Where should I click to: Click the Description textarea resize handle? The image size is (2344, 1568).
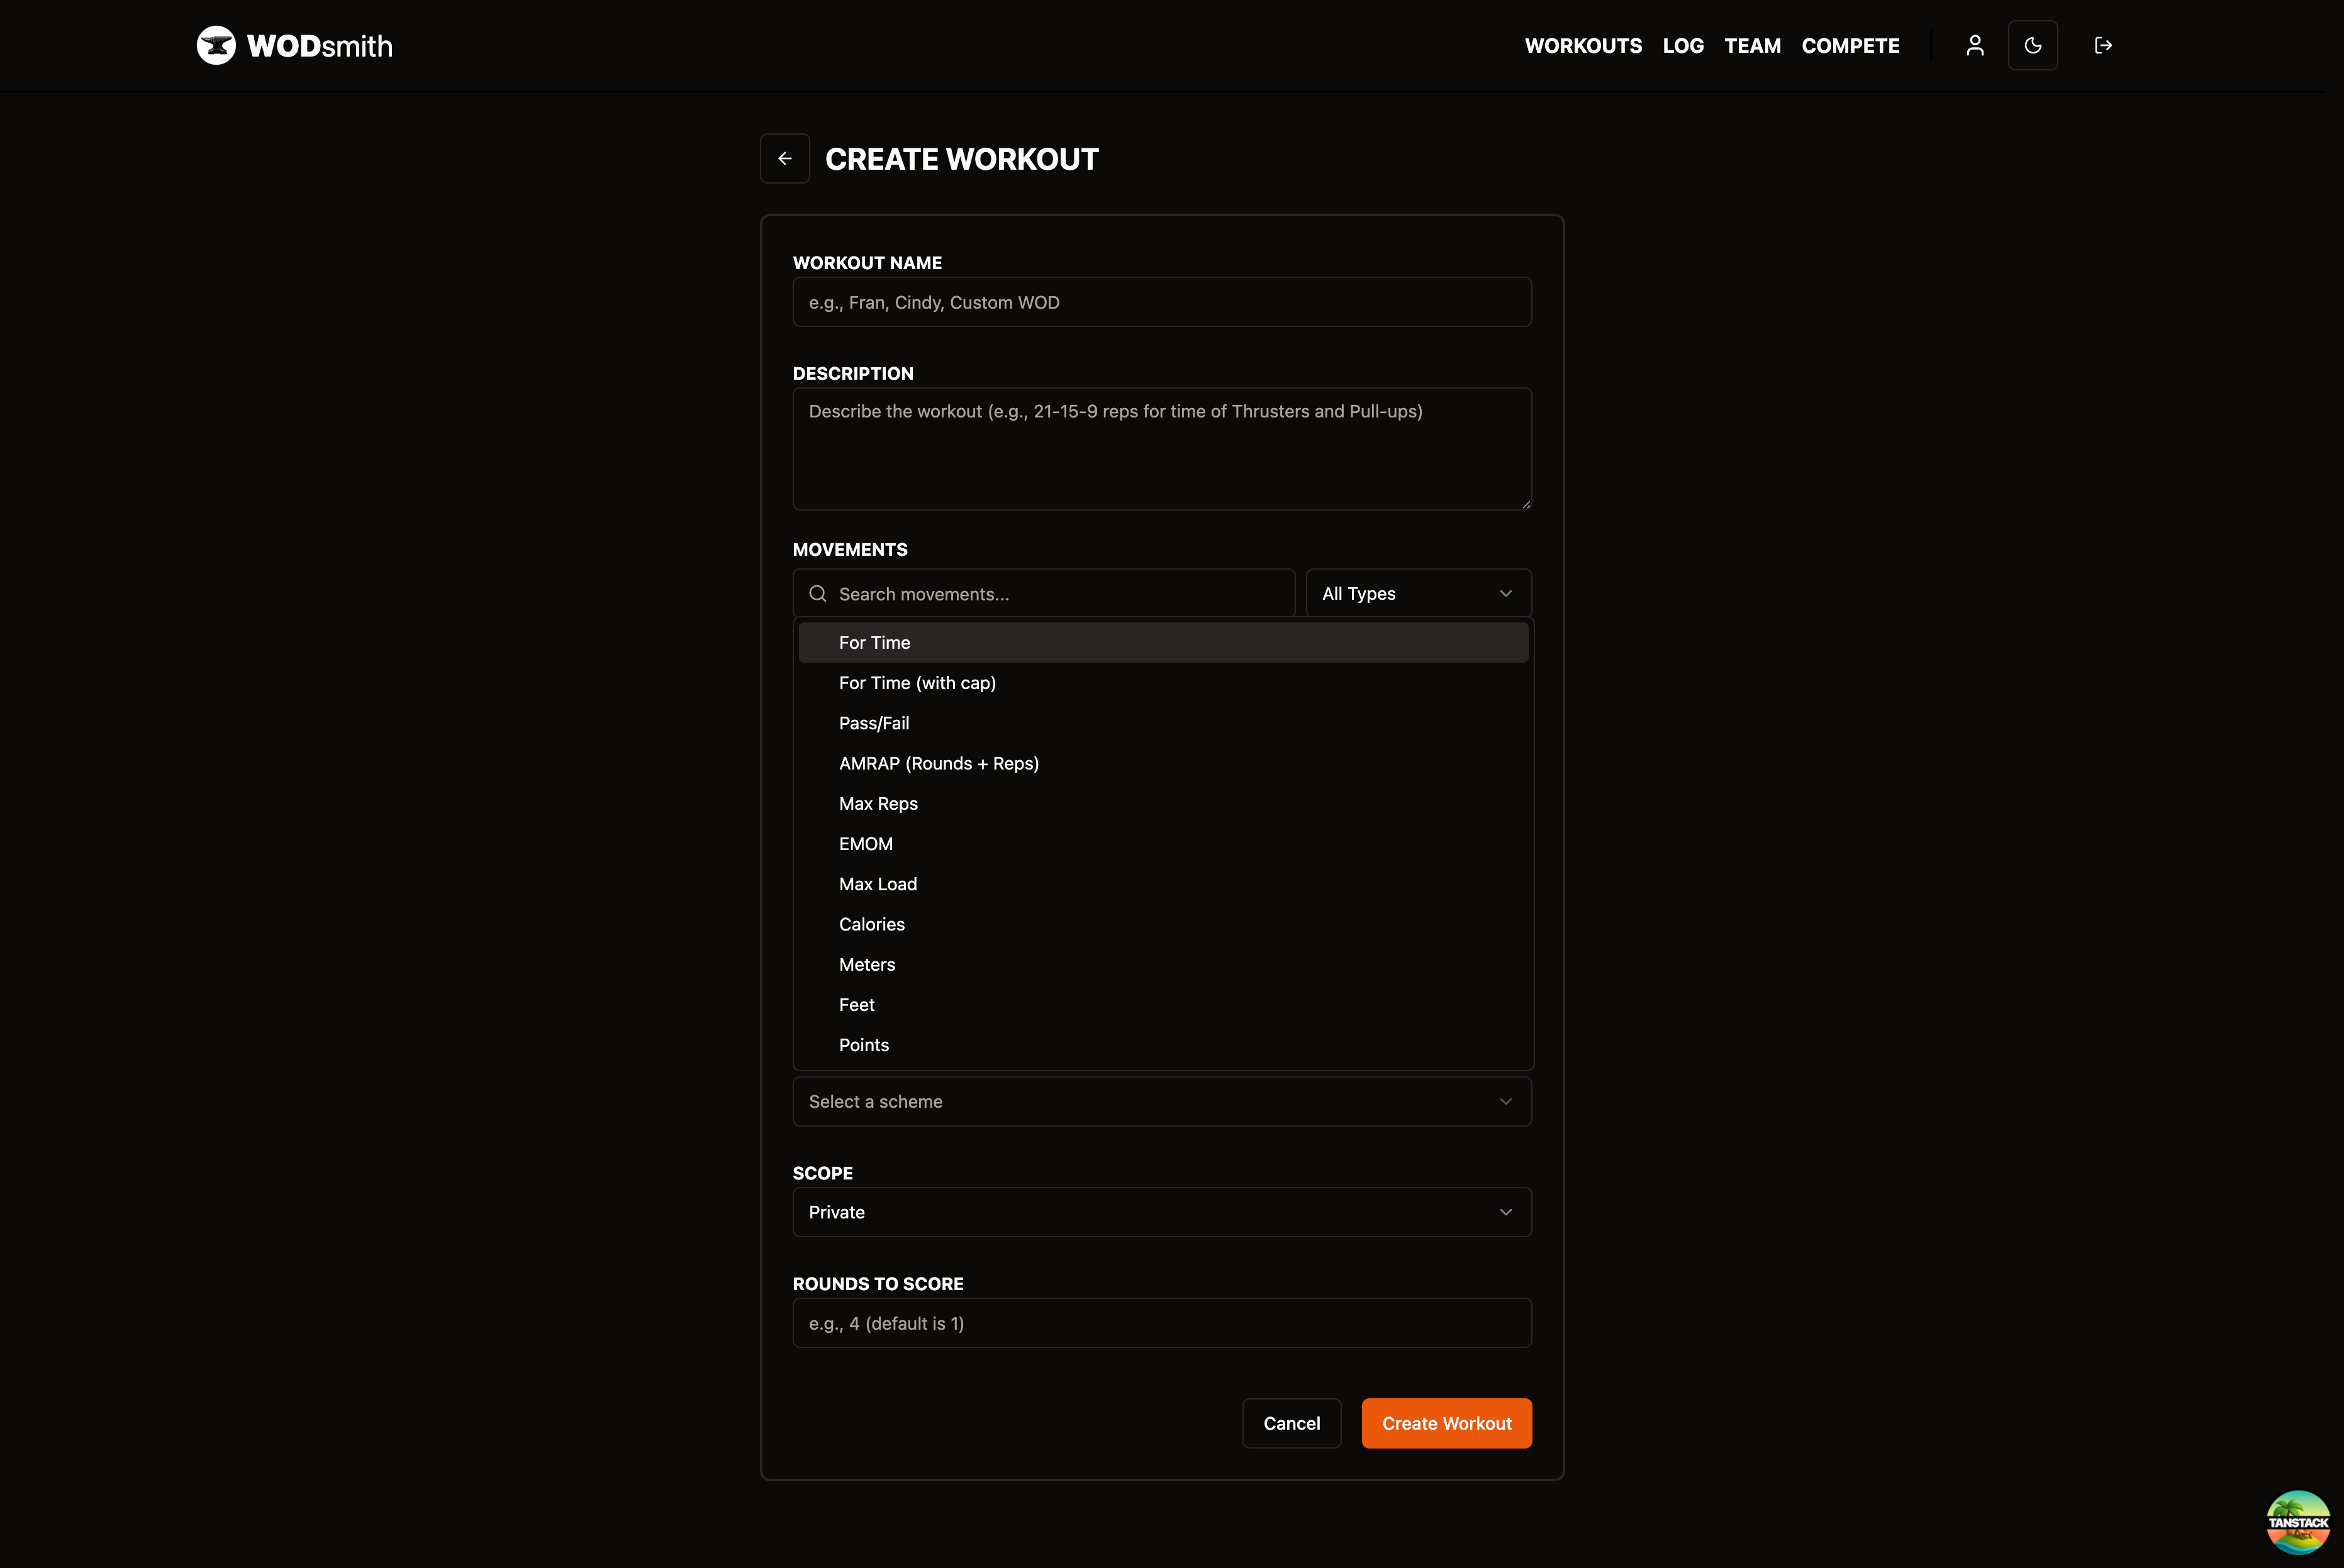coord(1526,504)
